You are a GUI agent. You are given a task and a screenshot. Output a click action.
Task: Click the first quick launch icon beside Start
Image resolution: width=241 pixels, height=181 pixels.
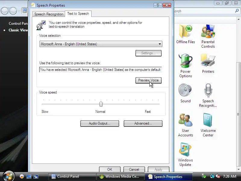click(x=22, y=176)
